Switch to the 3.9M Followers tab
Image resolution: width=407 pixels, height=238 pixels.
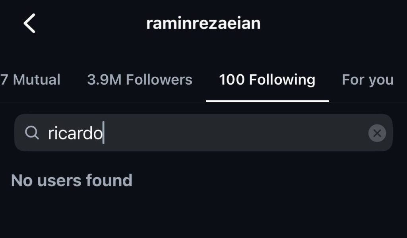pyautogui.click(x=140, y=80)
